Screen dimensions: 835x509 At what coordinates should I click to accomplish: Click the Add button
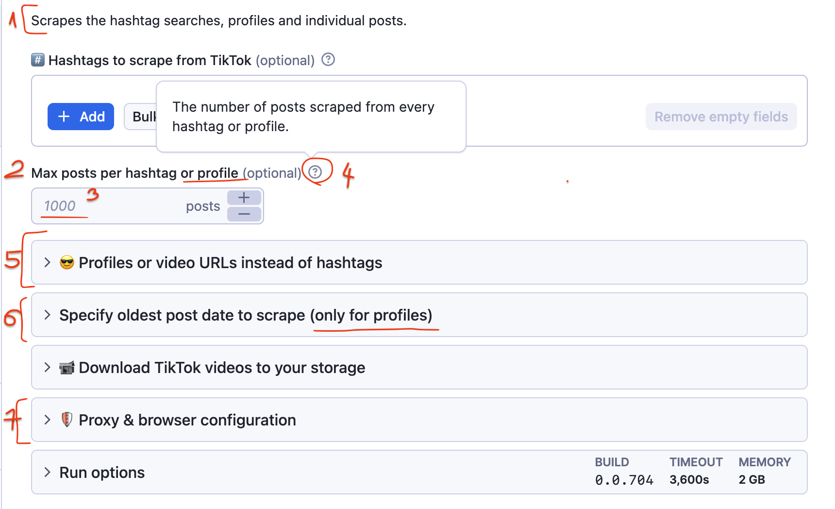[81, 117]
